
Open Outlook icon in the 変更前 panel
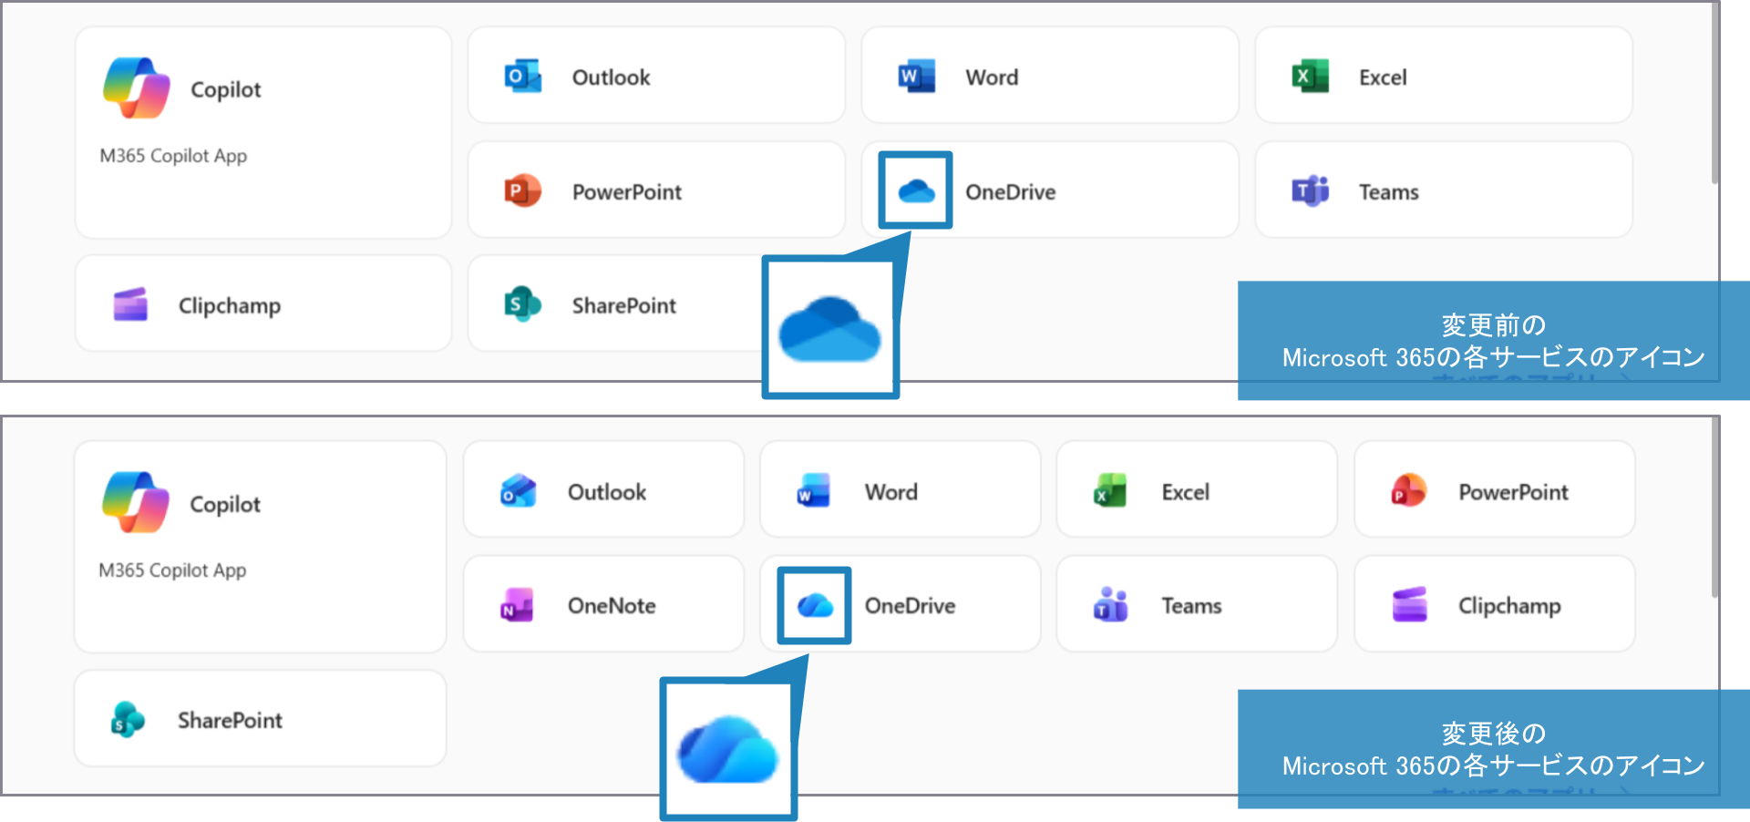[x=522, y=77]
